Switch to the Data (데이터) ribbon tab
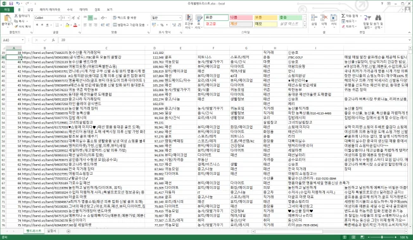The height and width of the screenshot is (240, 413). click(x=84, y=9)
